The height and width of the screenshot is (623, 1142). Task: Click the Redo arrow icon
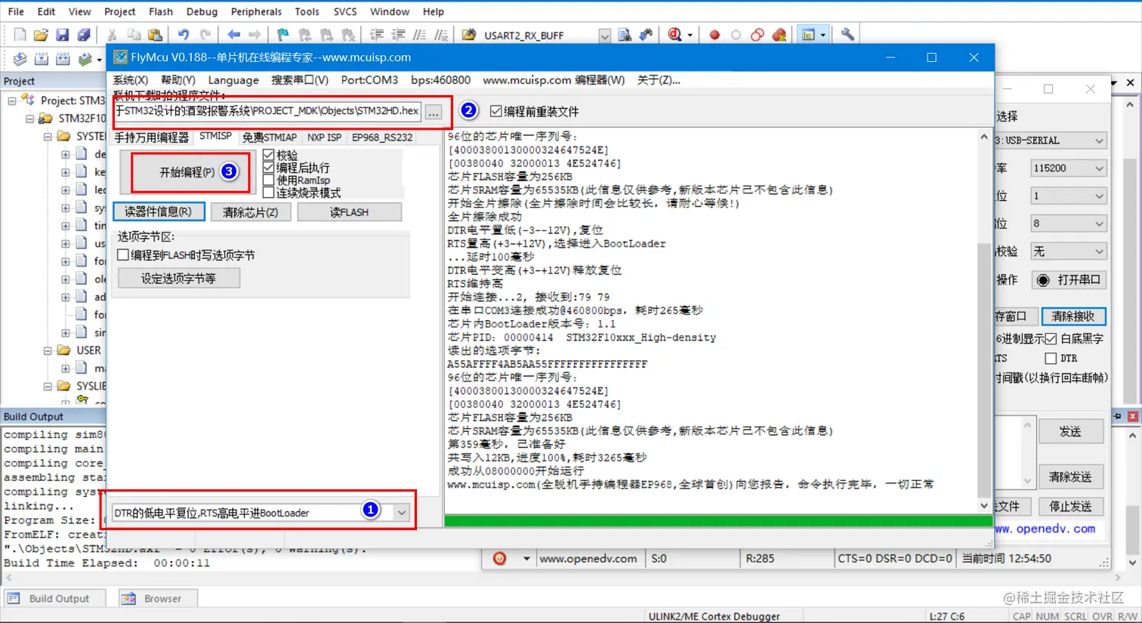pyautogui.click(x=205, y=35)
